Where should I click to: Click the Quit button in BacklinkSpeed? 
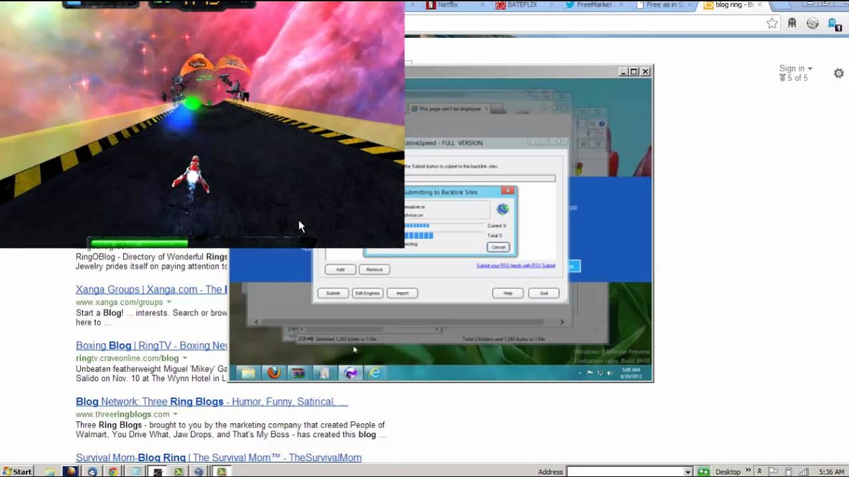[x=544, y=293]
